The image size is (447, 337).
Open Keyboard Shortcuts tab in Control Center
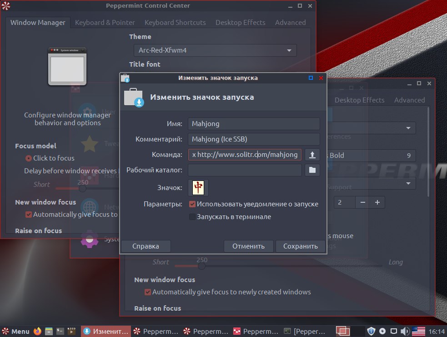pyautogui.click(x=175, y=23)
